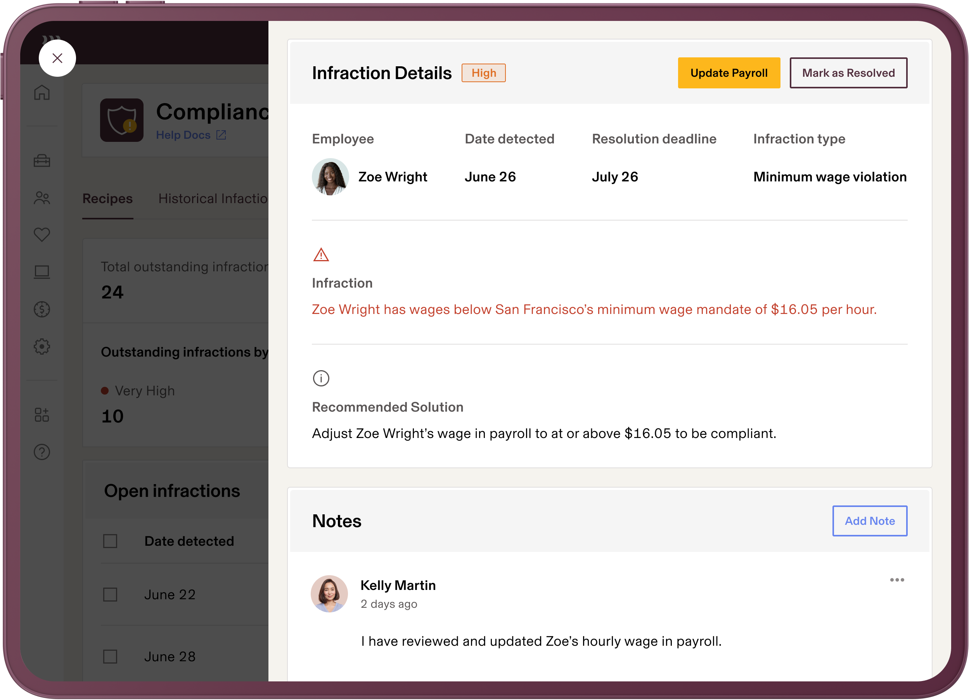
Task: Select the team members icon in sidebar
Action: [x=42, y=198]
